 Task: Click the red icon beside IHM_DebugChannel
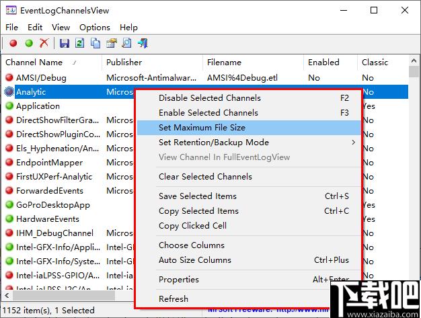pyautogui.click(x=9, y=233)
